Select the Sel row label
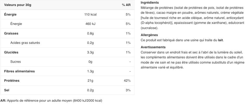This screenshot has height=104, width=247. (7, 90)
